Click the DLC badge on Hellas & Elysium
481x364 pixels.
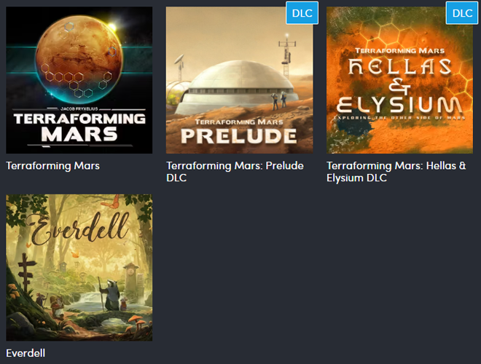[x=462, y=13]
